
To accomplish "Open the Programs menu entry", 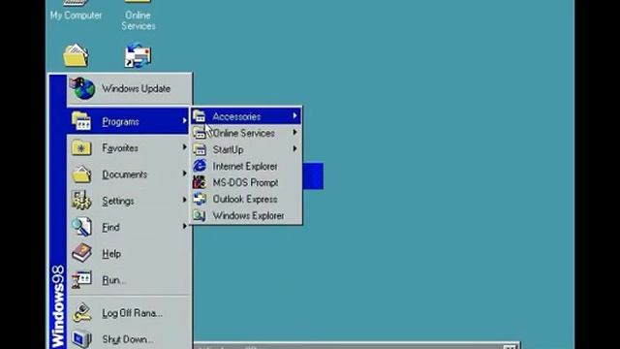I will coord(129,121).
